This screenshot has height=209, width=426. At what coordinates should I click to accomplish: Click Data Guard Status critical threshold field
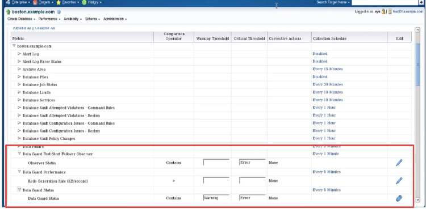(x=252, y=198)
